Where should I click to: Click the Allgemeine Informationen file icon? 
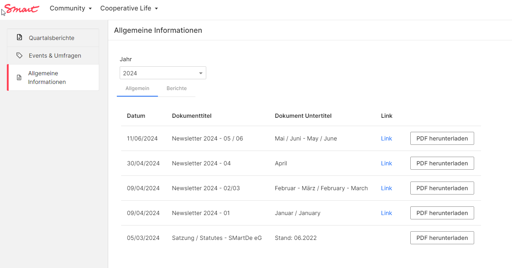point(19,77)
